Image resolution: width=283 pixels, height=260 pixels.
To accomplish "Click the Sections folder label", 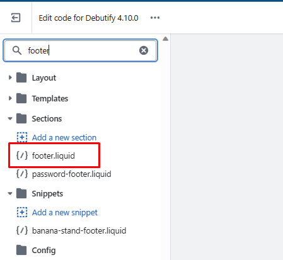I will [x=47, y=119].
